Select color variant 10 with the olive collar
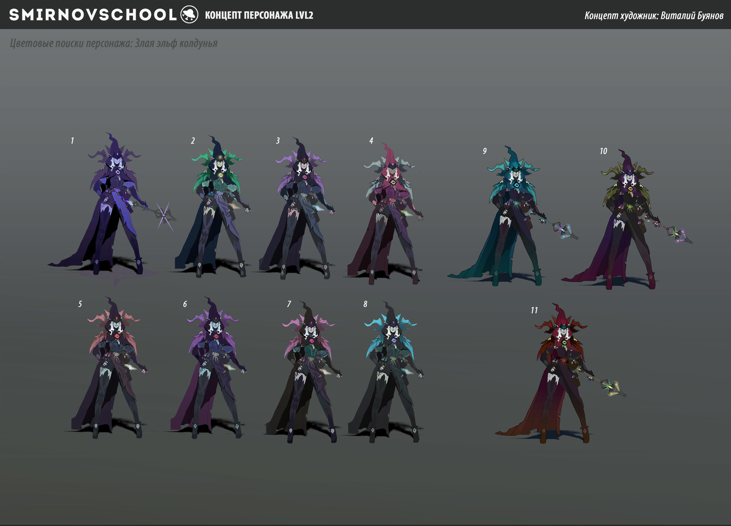 tap(627, 220)
